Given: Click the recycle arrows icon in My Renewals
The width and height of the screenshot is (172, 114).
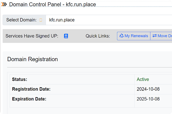Looking at the screenshot, I should 121,36.
